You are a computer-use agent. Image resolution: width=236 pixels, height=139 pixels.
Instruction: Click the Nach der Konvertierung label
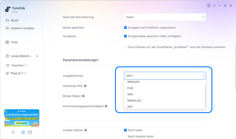[x=78, y=17]
